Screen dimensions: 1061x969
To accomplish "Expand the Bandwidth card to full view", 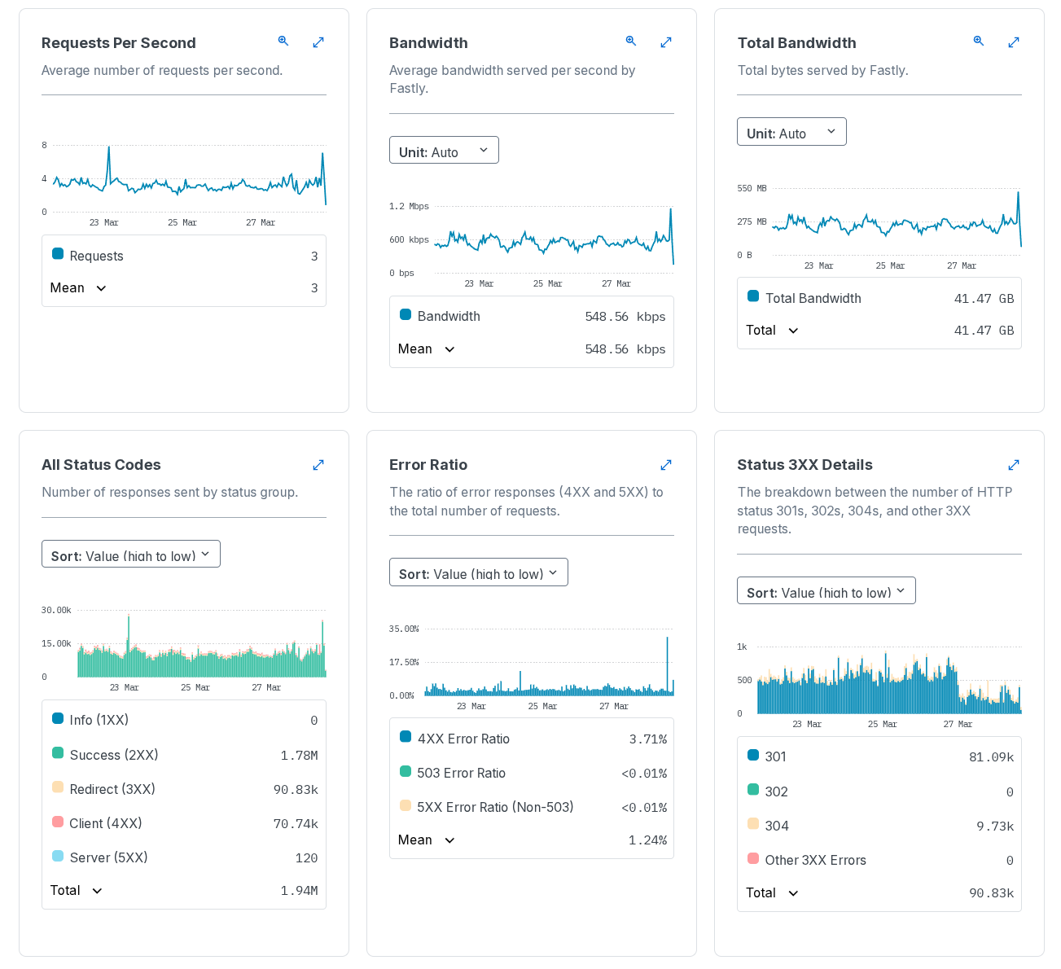I will pyautogui.click(x=666, y=42).
